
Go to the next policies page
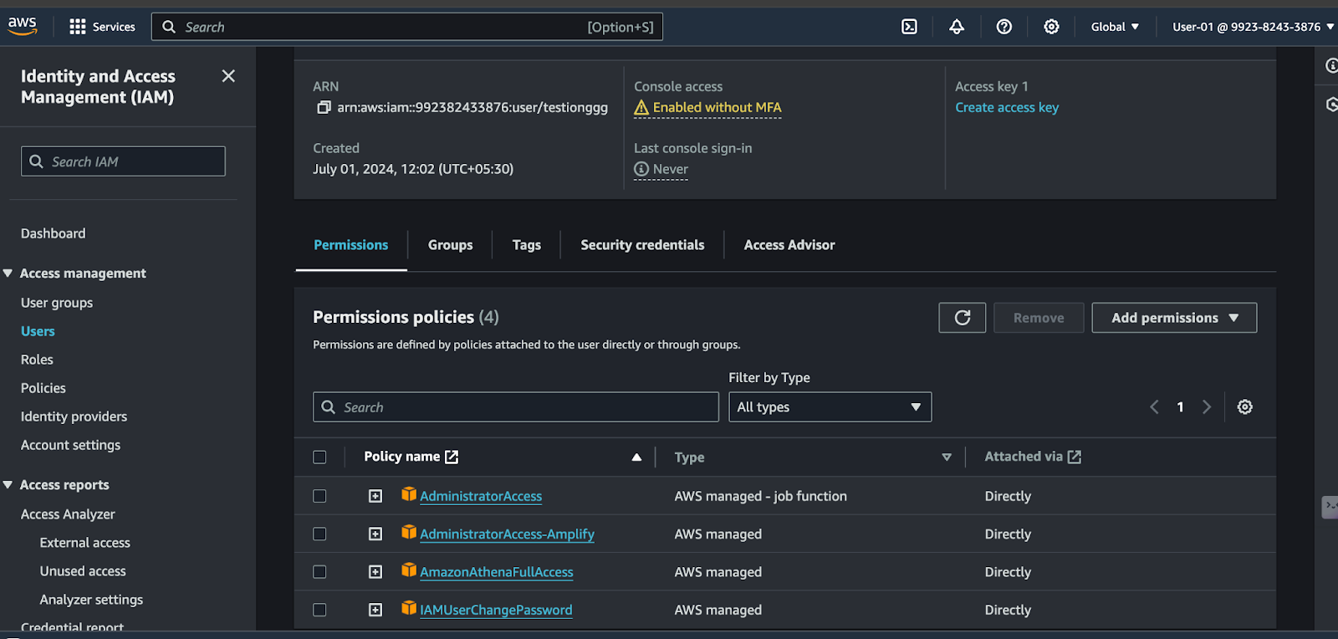click(1207, 407)
